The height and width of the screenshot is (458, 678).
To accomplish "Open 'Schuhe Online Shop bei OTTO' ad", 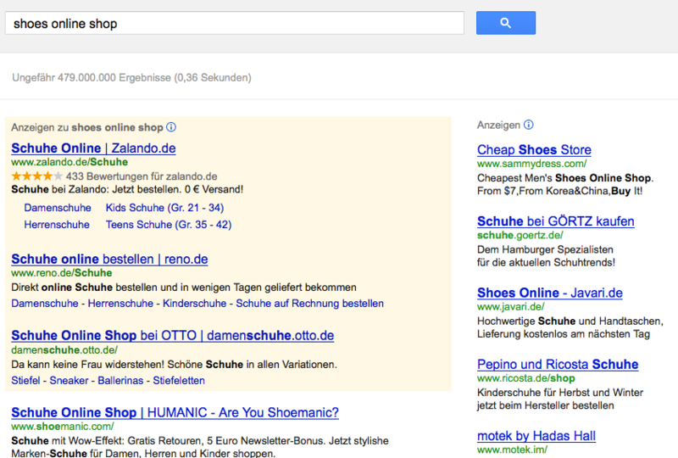I will 172,336.
